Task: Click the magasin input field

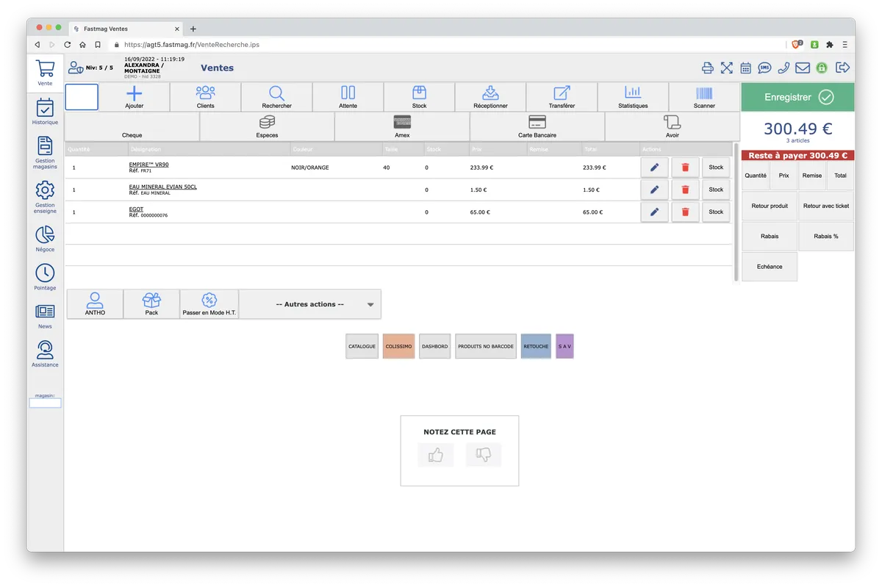Action: pyautogui.click(x=45, y=403)
